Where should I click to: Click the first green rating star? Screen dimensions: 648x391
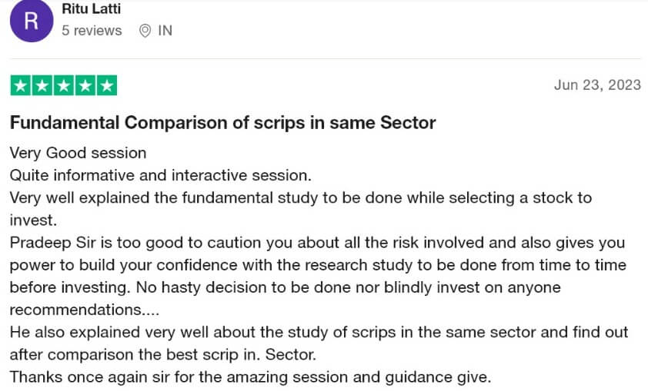tap(20, 86)
